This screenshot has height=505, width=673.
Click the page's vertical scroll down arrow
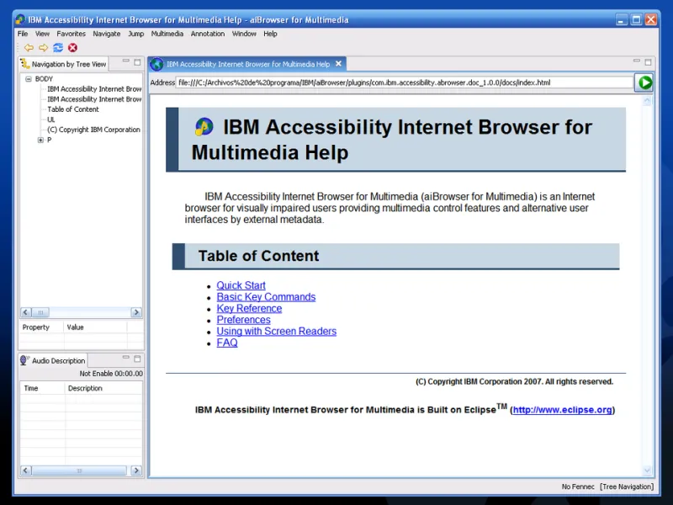[647, 470]
